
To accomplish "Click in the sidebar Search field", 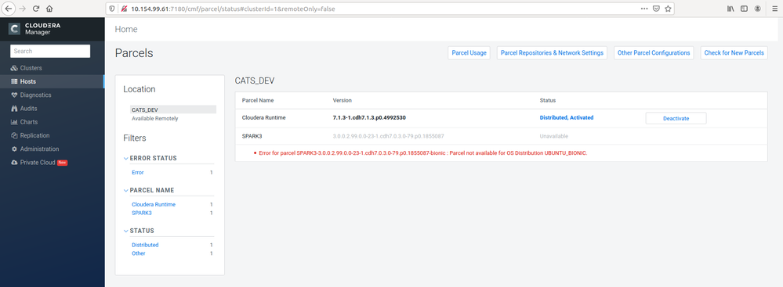I will pos(50,52).
